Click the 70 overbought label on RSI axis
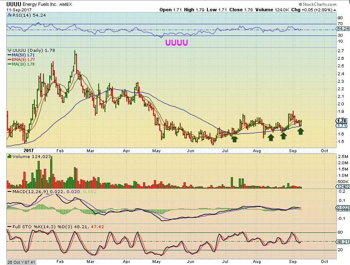Image resolution: width=350 pixels, height=265 pixels. click(340, 24)
